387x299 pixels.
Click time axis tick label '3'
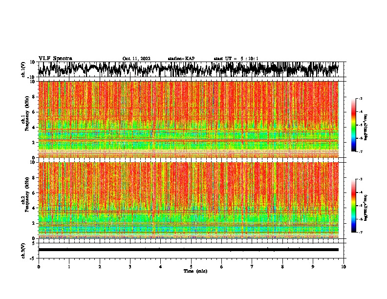coord(130,267)
